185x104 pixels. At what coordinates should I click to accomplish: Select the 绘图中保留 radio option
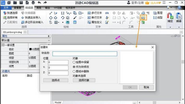74,62
